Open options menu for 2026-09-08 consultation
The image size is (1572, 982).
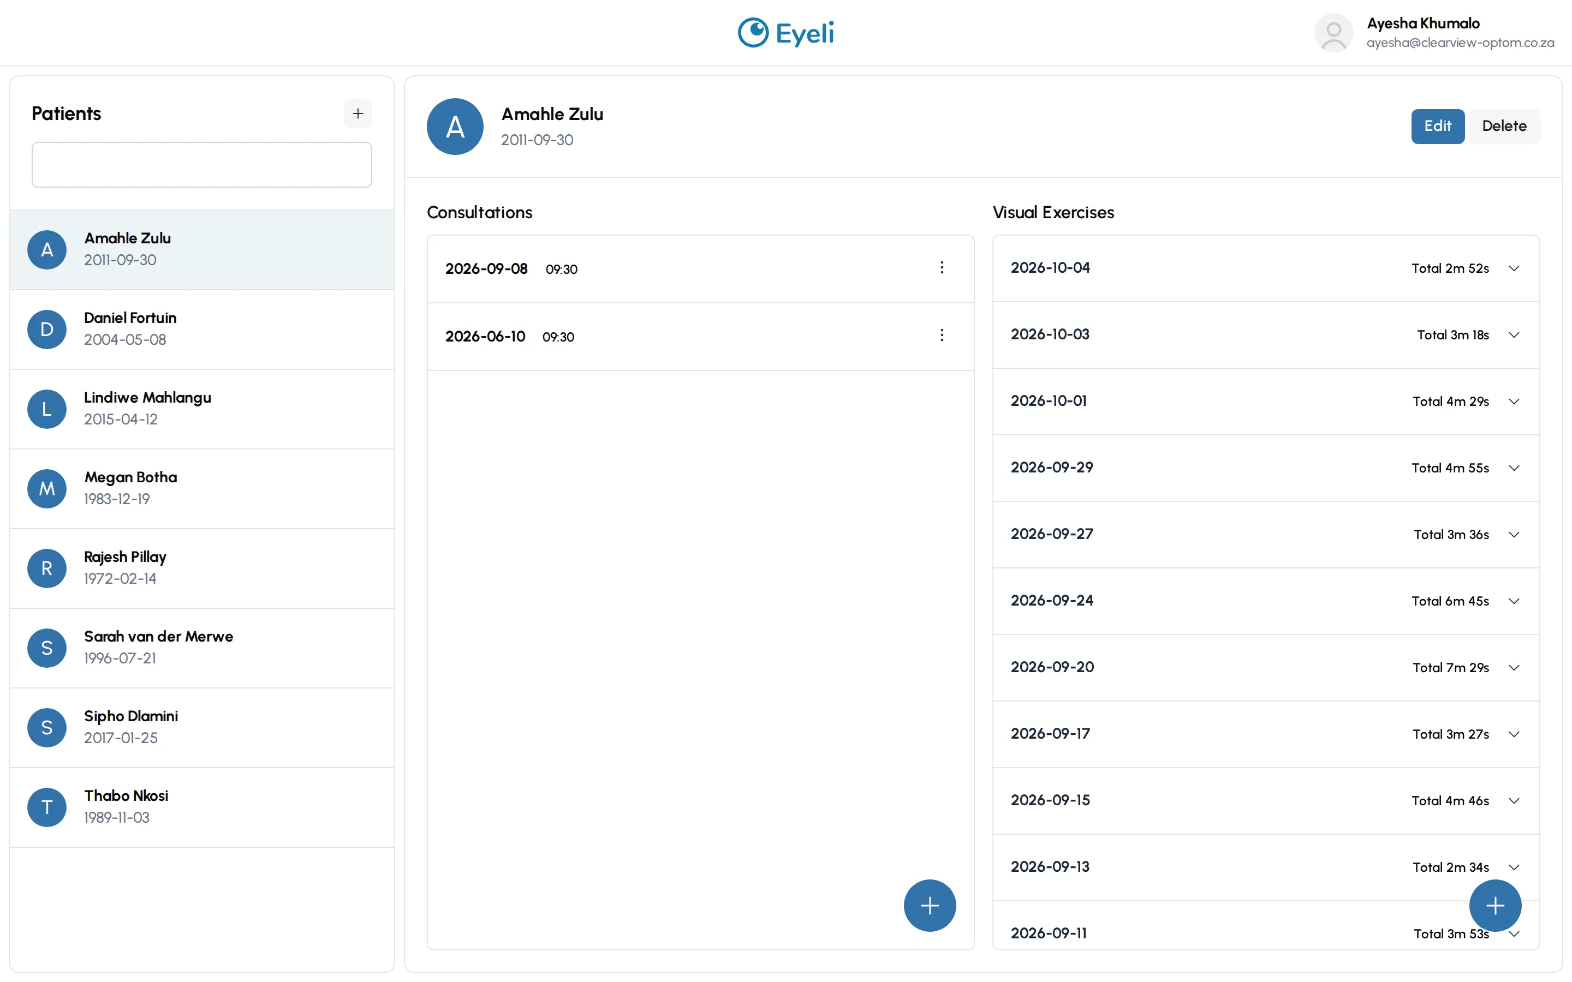tap(942, 267)
